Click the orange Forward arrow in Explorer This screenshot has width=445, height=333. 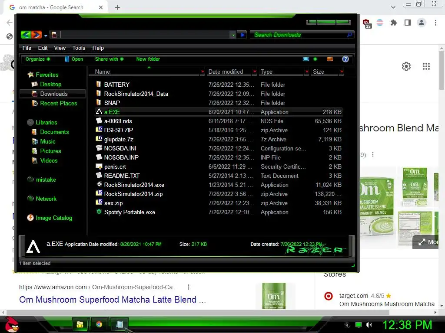coord(37,35)
